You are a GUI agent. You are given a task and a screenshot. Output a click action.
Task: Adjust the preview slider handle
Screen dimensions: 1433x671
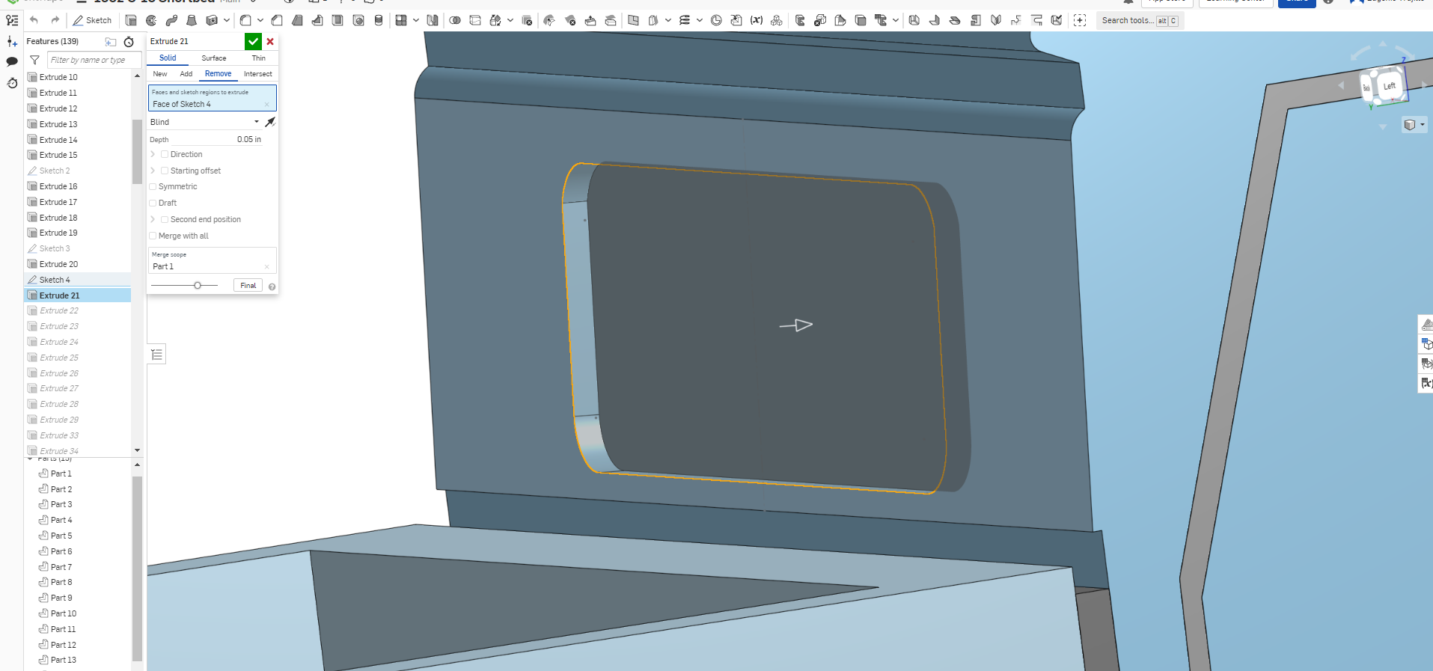[198, 285]
